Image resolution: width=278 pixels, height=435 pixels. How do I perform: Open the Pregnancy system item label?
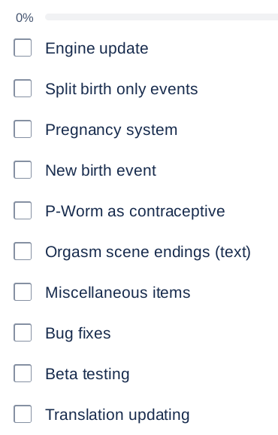111,130
